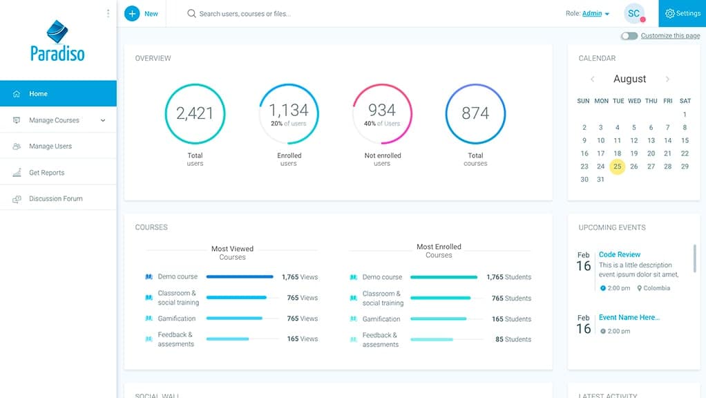Click the 1,134 Enrolled users circle
The width and height of the screenshot is (706, 398).
[x=289, y=113]
